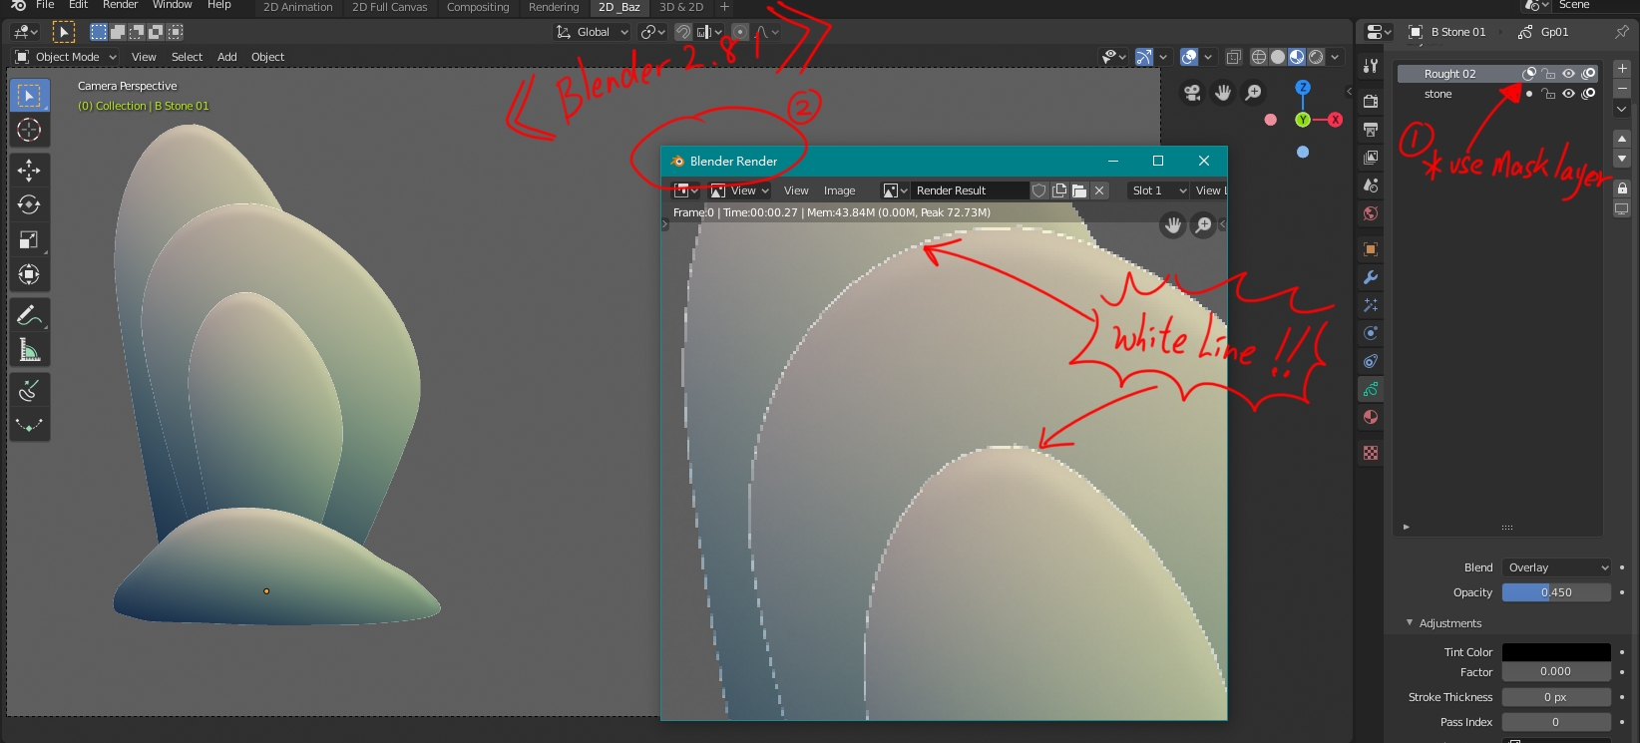Open the World properties tab
Viewport: 1640px width, 743px height.
point(1371,213)
